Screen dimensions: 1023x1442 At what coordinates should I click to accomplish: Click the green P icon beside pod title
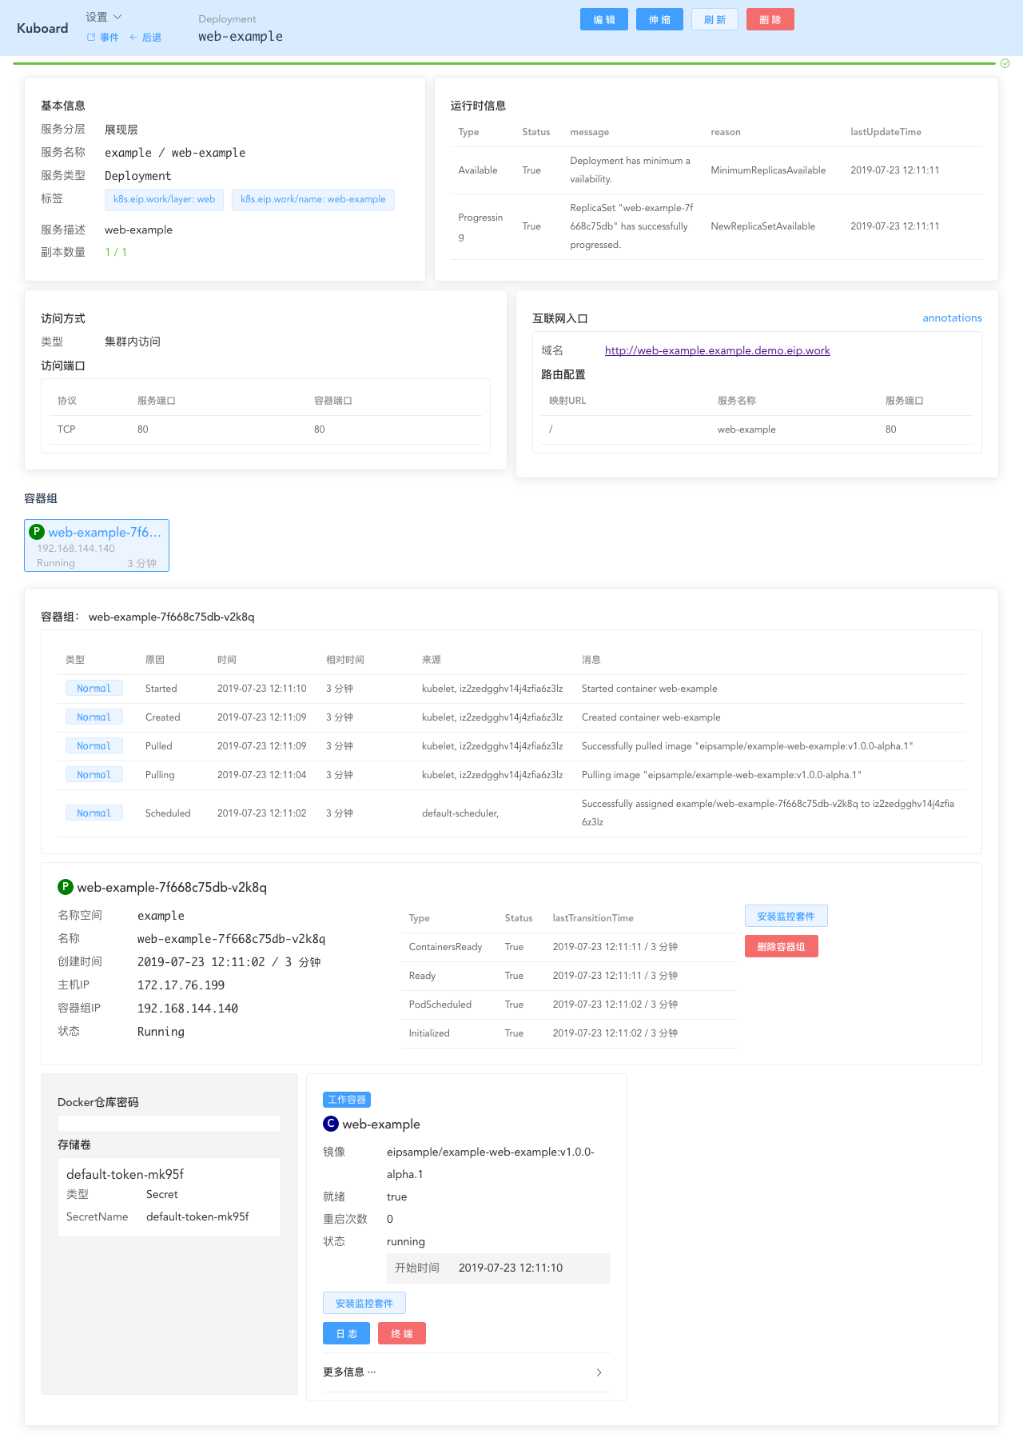pos(66,887)
